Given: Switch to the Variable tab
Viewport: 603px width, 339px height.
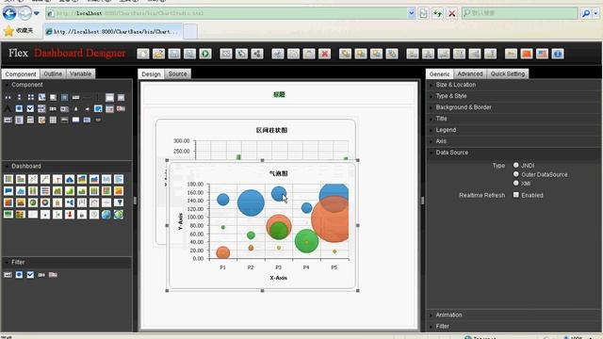Looking at the screenshot, I should tap(80, 73).
